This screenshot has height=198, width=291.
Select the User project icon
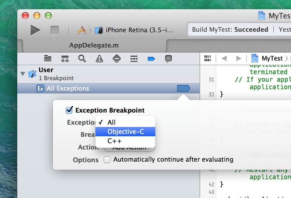pos(32,74)
